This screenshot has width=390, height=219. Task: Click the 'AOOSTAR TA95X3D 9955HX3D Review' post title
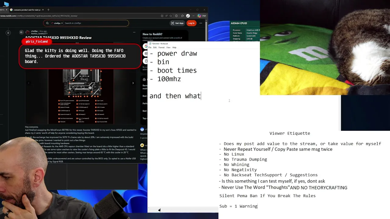click(x=58, y=38)
